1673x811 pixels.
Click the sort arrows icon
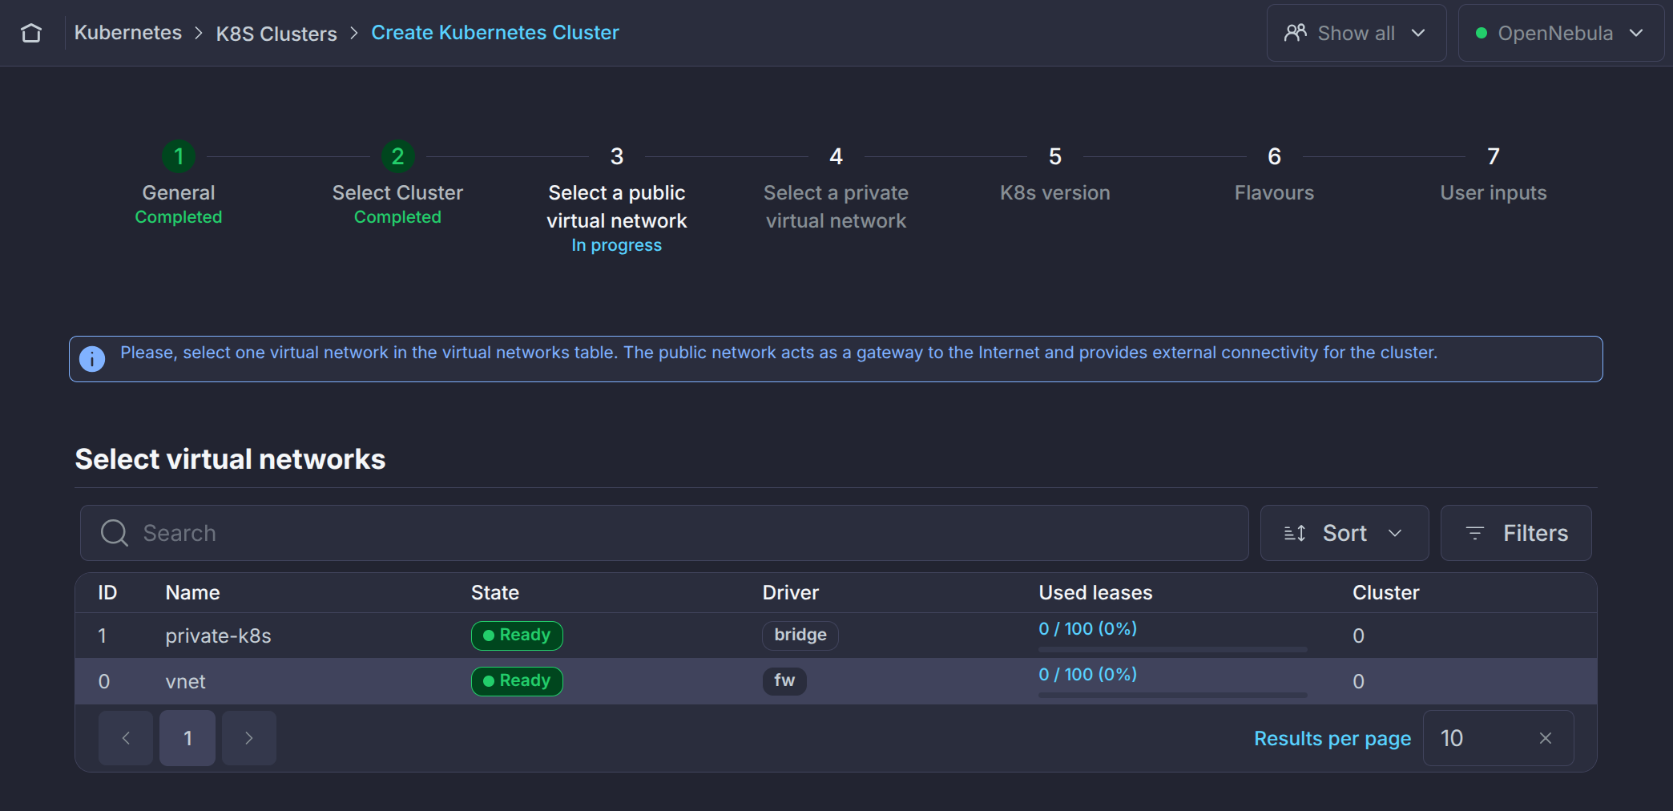1295,533
